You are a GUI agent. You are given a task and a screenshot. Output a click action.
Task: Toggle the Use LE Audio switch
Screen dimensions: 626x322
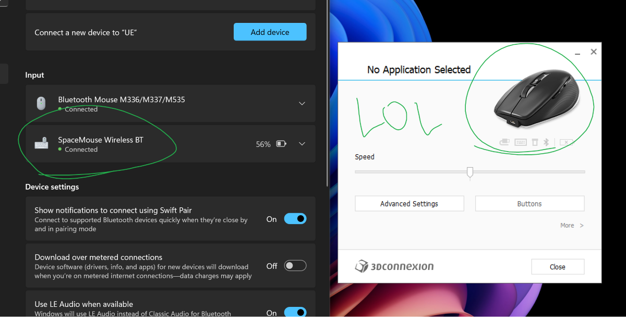point(295,312)
